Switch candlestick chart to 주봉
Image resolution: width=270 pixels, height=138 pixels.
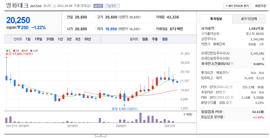(155, 39)
